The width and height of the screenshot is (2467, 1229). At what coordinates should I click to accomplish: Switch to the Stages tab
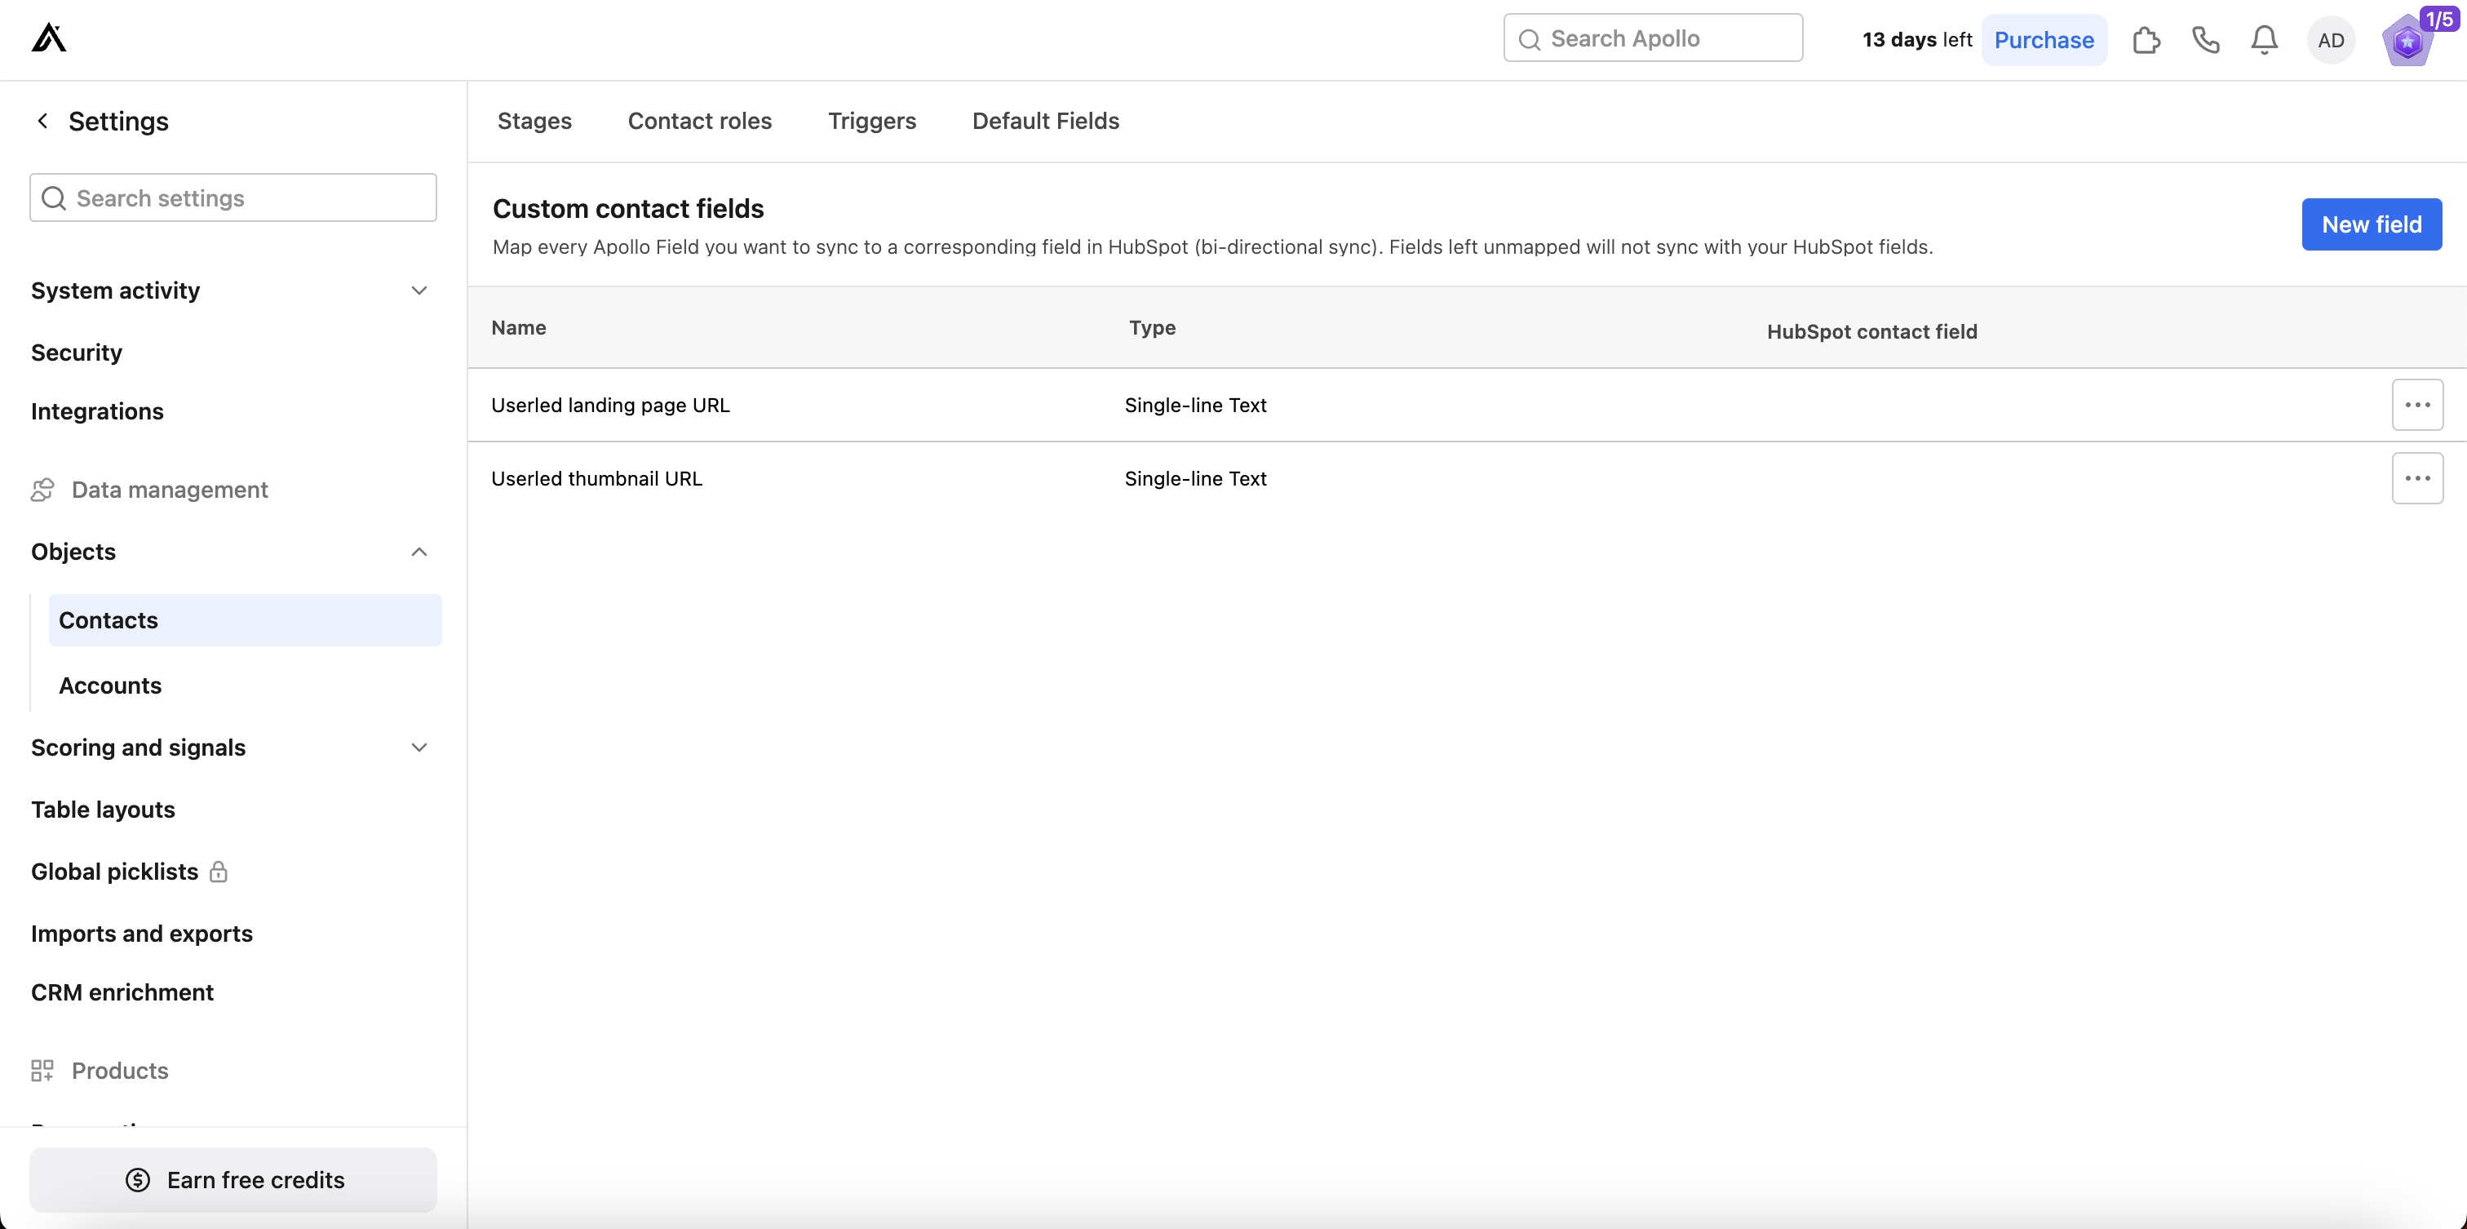(534, 121)
